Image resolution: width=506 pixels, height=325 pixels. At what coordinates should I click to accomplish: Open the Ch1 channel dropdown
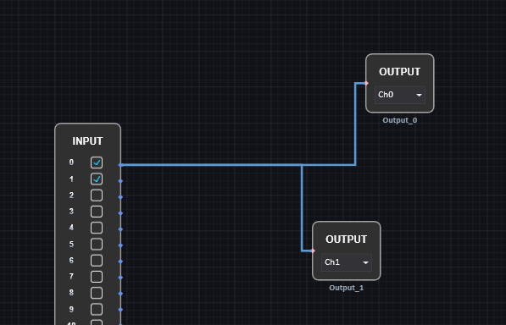click(347, 262)
